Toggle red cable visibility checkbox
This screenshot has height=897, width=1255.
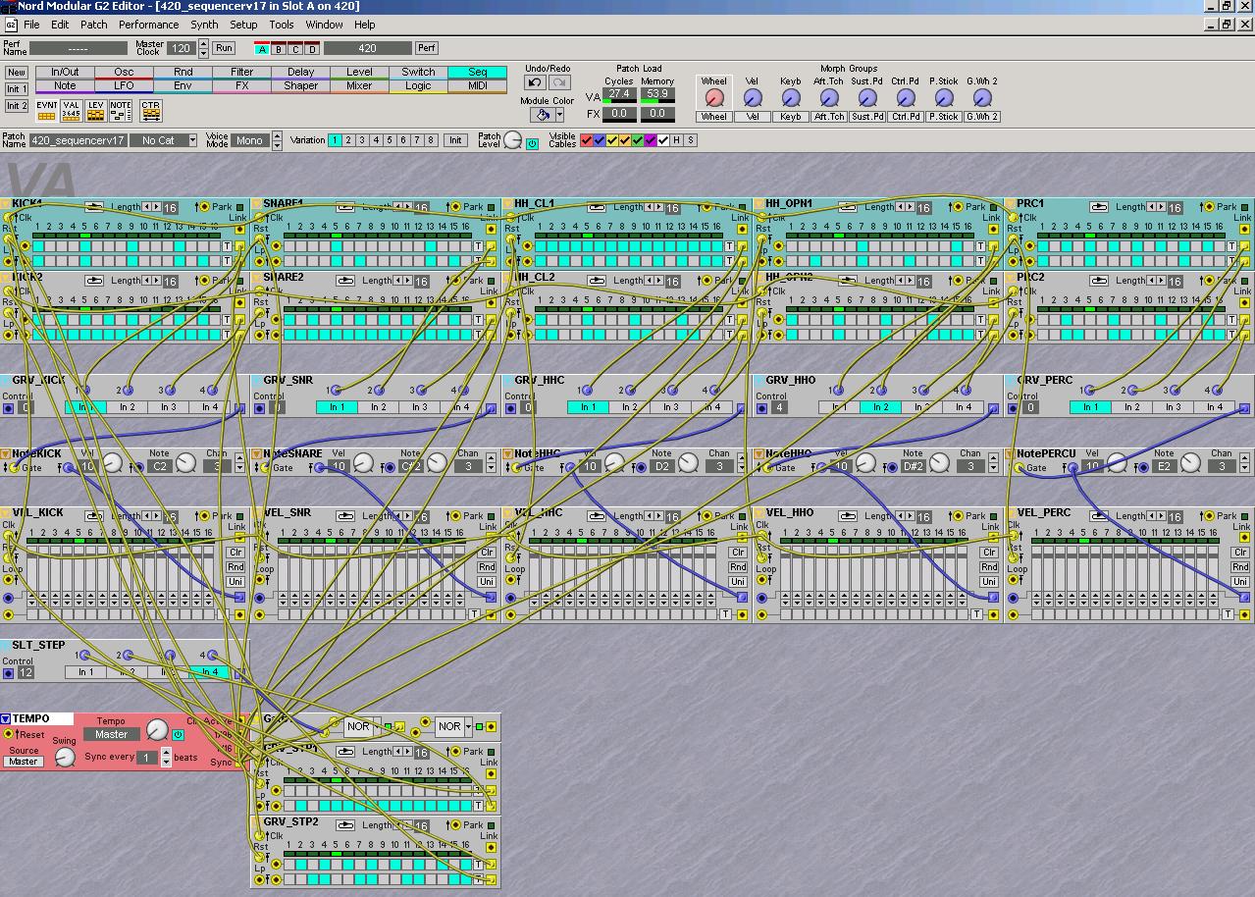(x=587, y=140)
